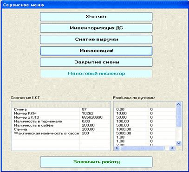
Task: Select the Смена row in Состояние ККТ
Action: [61, 109]
